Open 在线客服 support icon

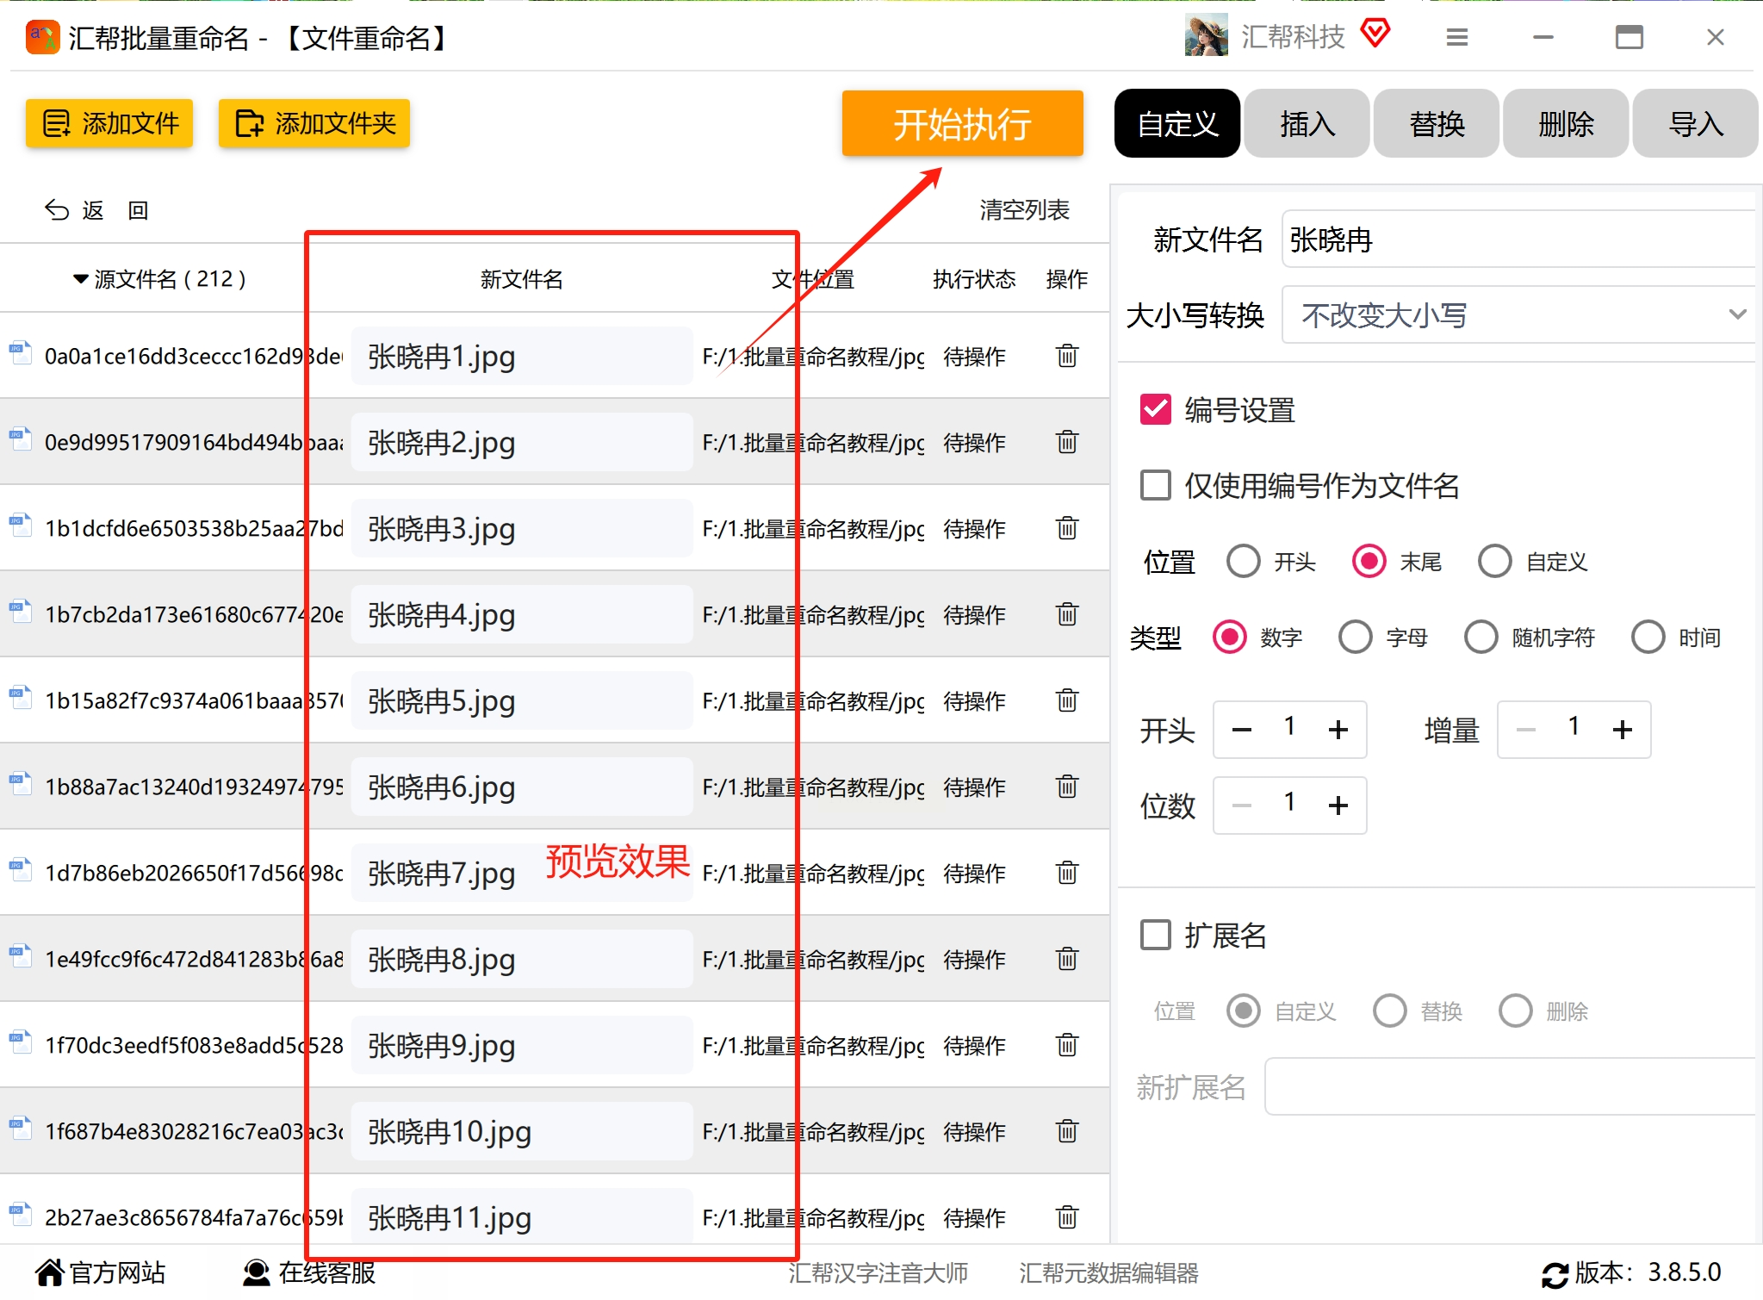click(256, 1272)
